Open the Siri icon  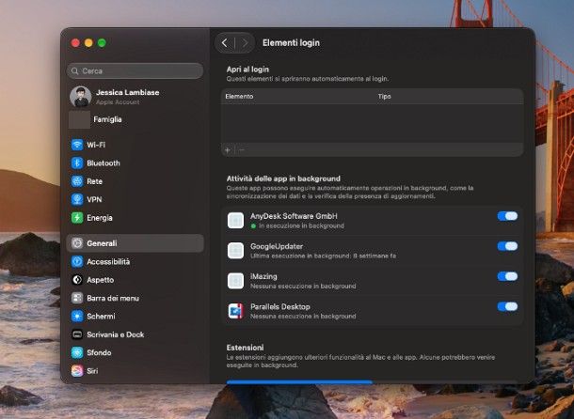click(x=77, y=371)
